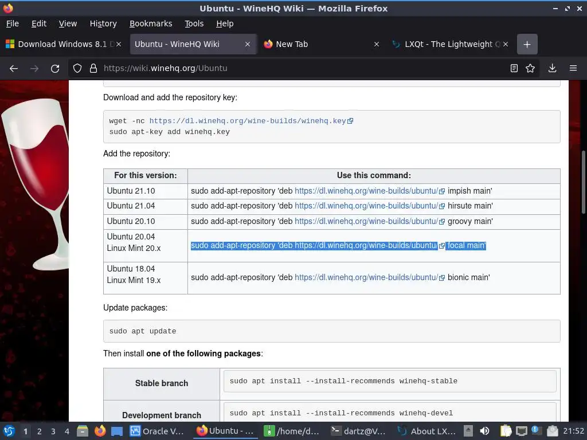Switch to virtual desktop 3
Viewport: 587px width, 440px height.
(53, 431)
